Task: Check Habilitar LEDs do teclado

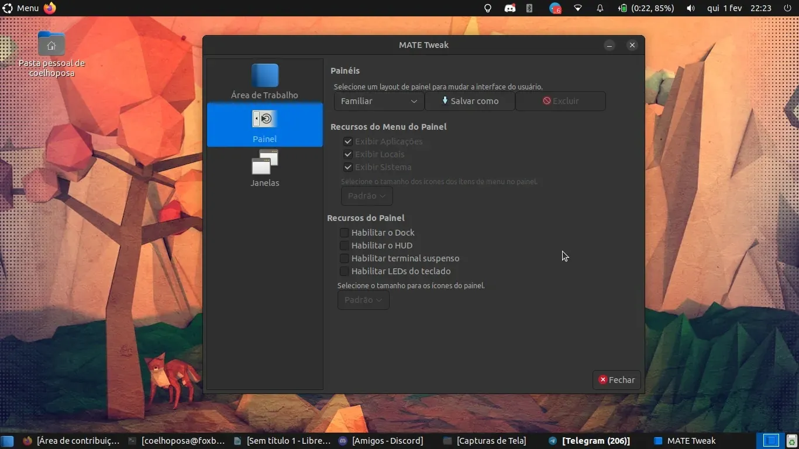Action: coord(345,271)
